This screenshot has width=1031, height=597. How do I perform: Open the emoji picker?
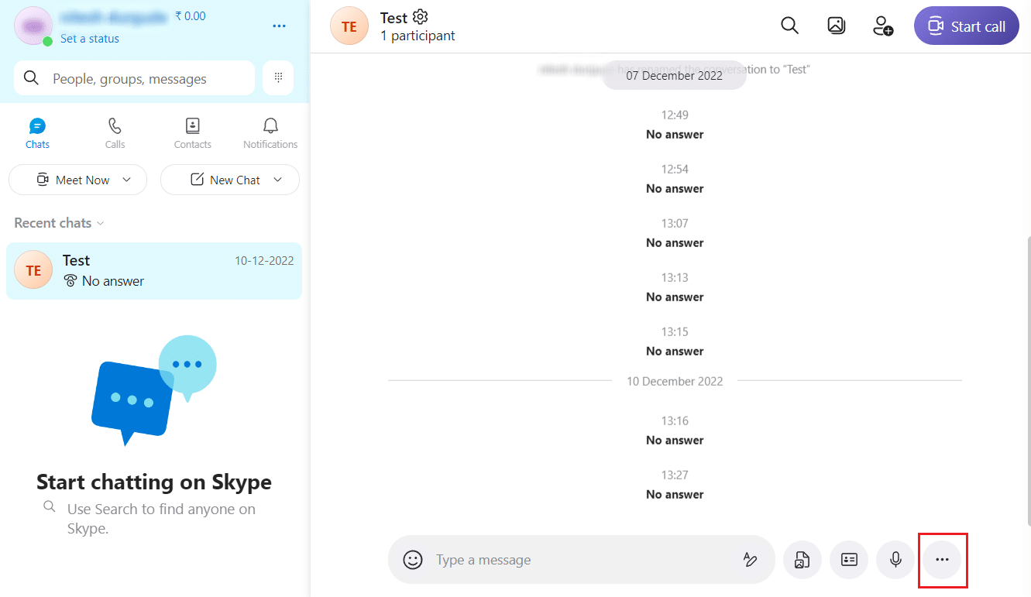tap(413, 559)
